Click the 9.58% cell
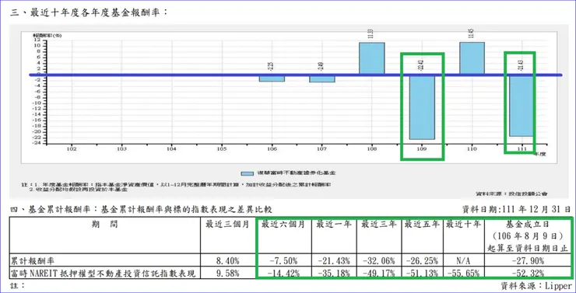The image size is (576, 293). [228, 274]
